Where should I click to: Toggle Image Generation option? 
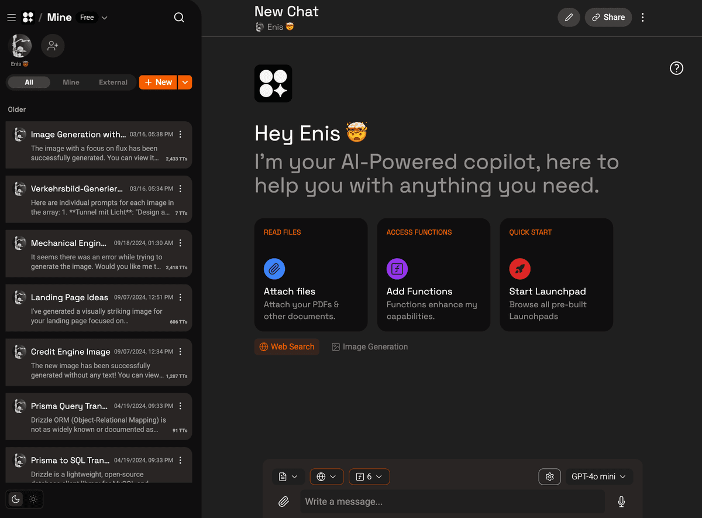coord(369,347)
